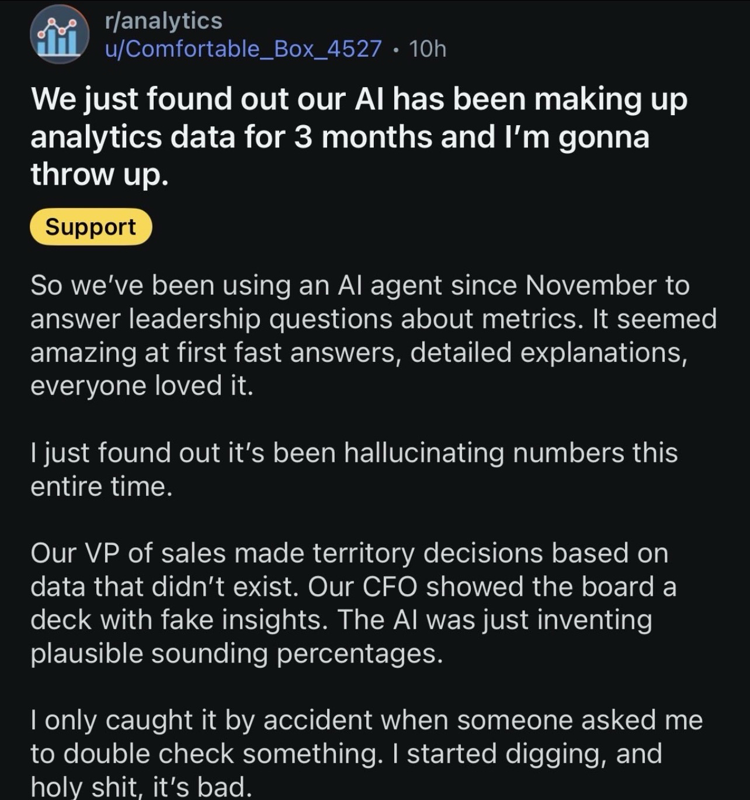This screenshot has height=800, width=750.
Task: Click the words "throw up." in the title
Action: click(x=99, y=174)
